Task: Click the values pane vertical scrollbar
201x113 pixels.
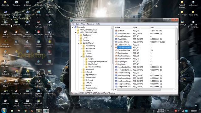Action: 177,44
